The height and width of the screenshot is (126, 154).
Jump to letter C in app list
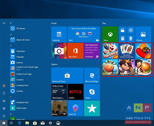11,46
